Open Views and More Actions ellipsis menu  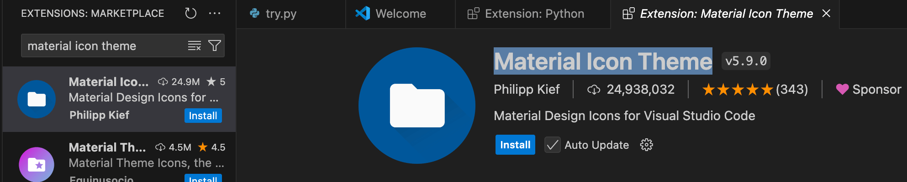point(215,14)
